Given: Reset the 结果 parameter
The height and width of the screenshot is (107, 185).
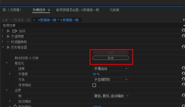Looking at the screenshot, I should point(183,68).
